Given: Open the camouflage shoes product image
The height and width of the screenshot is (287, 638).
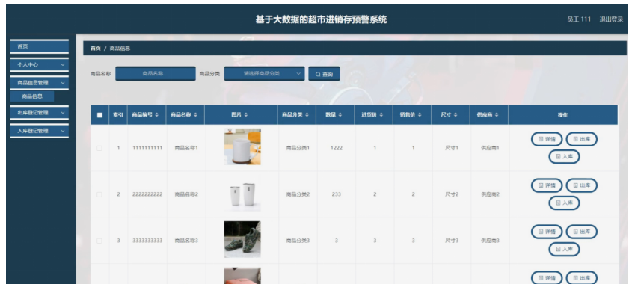Looking at the screenshot, I should 242,239.
